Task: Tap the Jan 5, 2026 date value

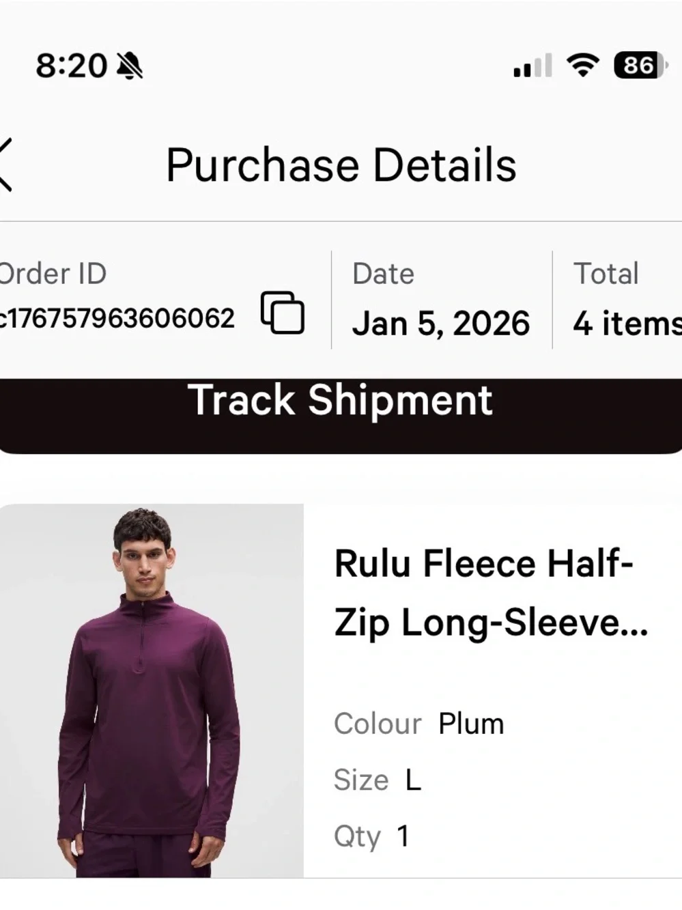Action: tap(441, 323)
